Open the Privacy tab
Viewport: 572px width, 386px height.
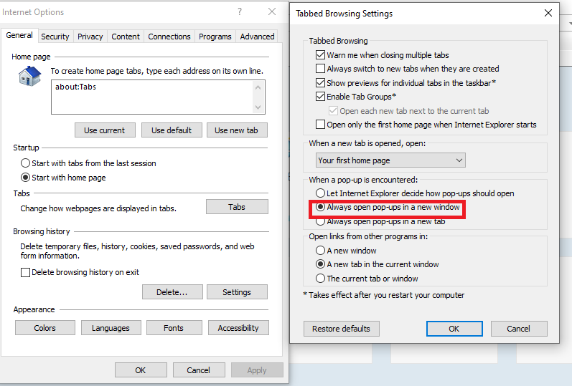(x=90, y=37)
